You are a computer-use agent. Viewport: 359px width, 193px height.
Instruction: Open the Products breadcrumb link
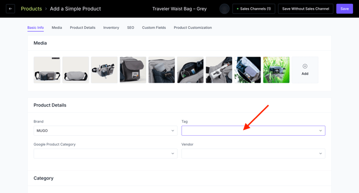pyautogui.click(x=32, y=9)
